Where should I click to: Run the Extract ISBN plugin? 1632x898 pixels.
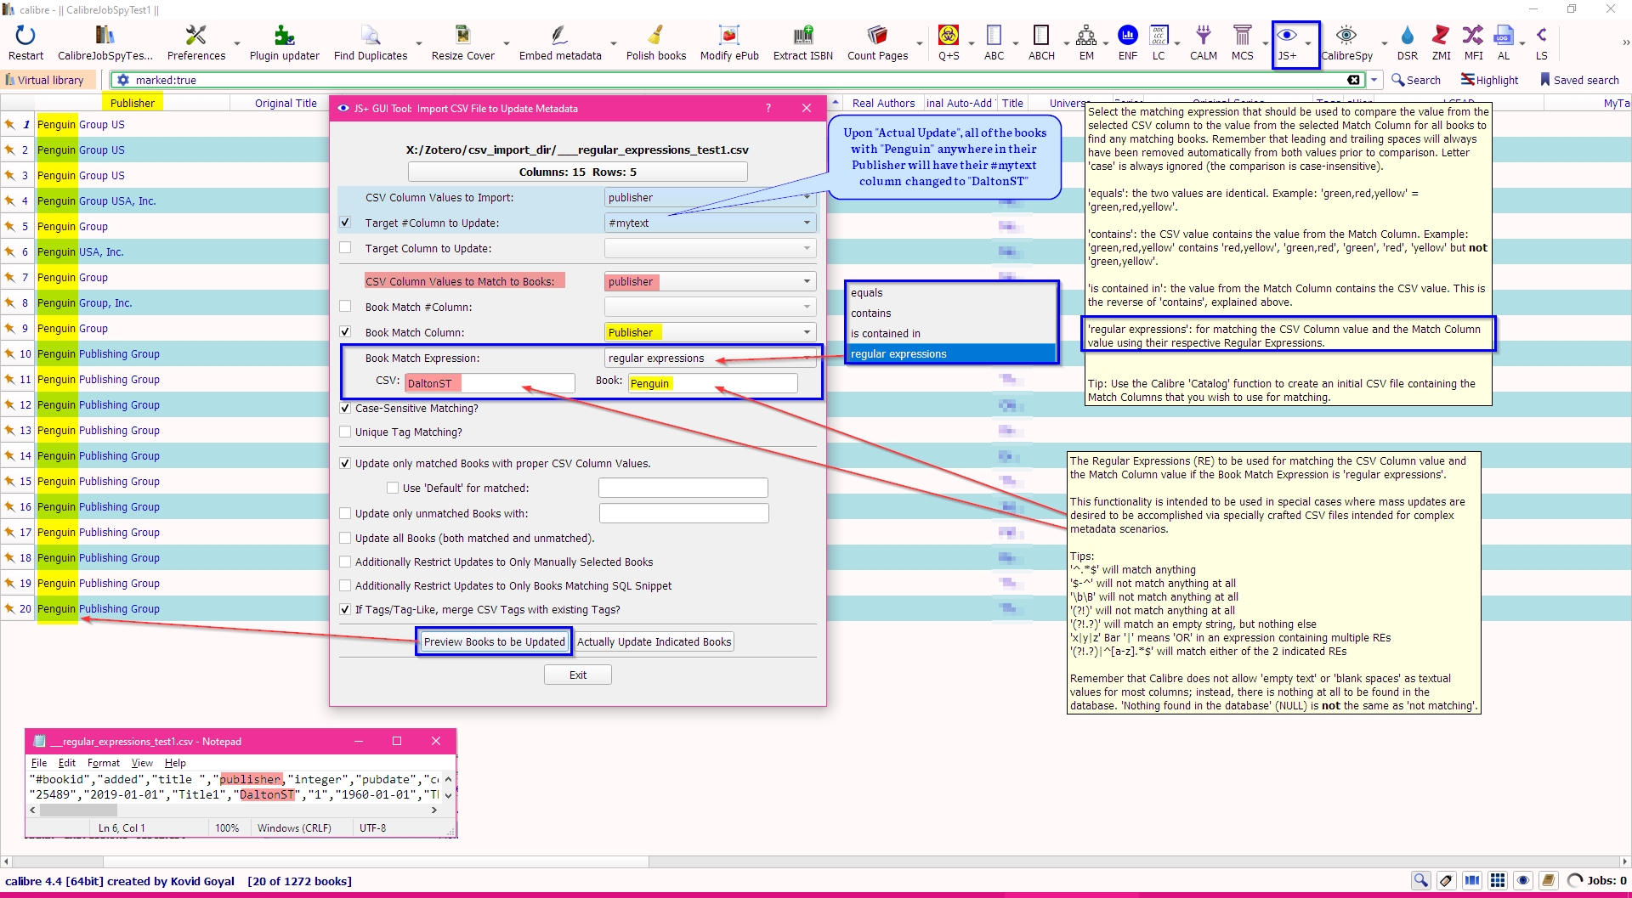[x=802, y=43]
